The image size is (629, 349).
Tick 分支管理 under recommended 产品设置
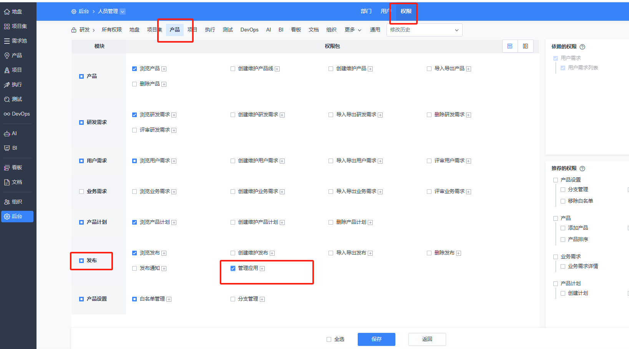point(563,190)
